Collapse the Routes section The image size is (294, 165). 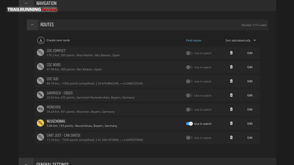tap(32, 25)
